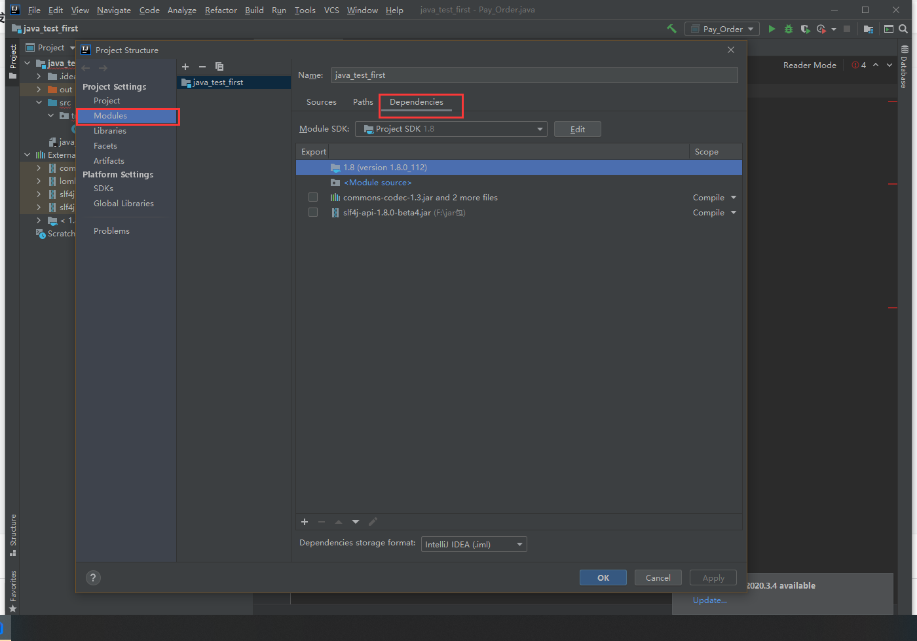This screenshot has width=917, height=641.
Task: Click Edit next to Module SDK
Action: (578, 129)
